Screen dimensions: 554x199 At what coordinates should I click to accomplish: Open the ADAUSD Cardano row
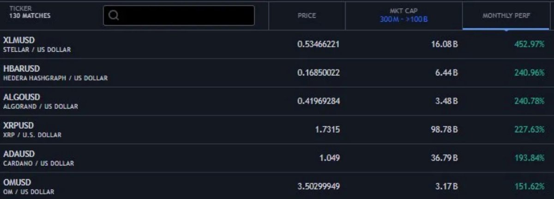tap(277, 158)
